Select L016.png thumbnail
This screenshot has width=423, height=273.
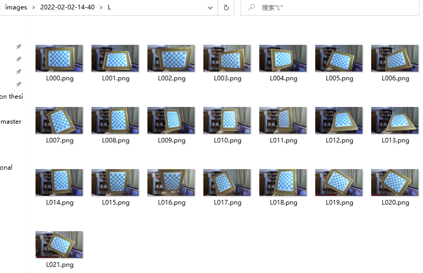[x=171, y=183]
